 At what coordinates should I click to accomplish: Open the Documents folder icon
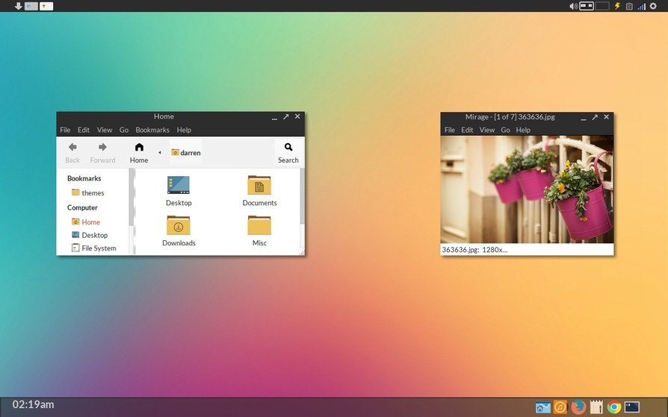coord(259,185)
